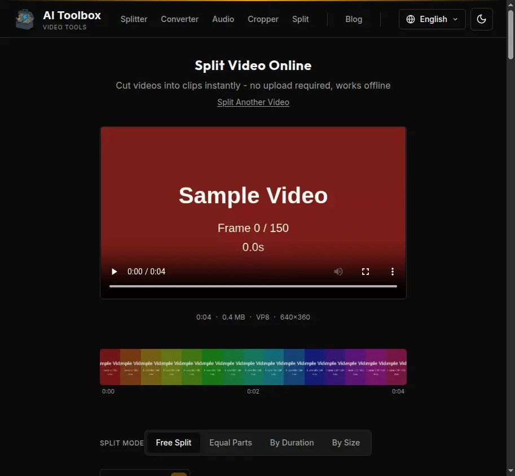The image size is (515, 476).
Task: Open the Splitter nav item
Action: (134, 19)
